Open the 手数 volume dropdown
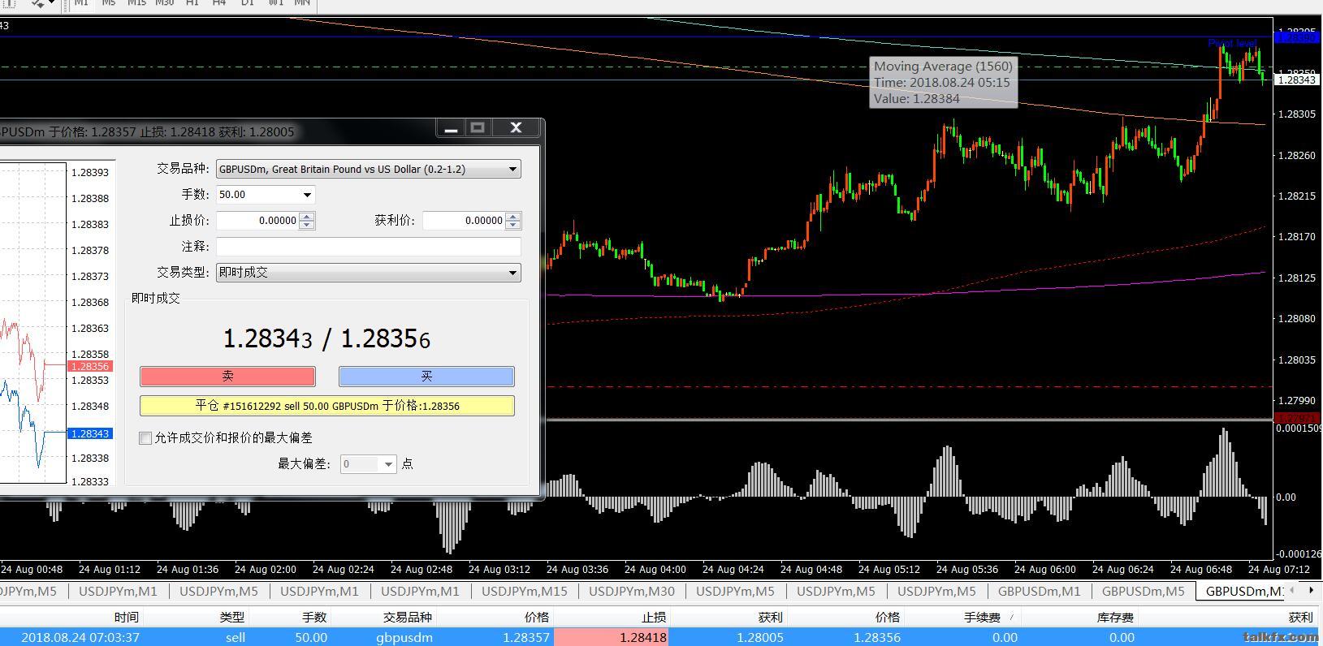The width and height of the screenshot is (1323, 646). tap(307, 195)
